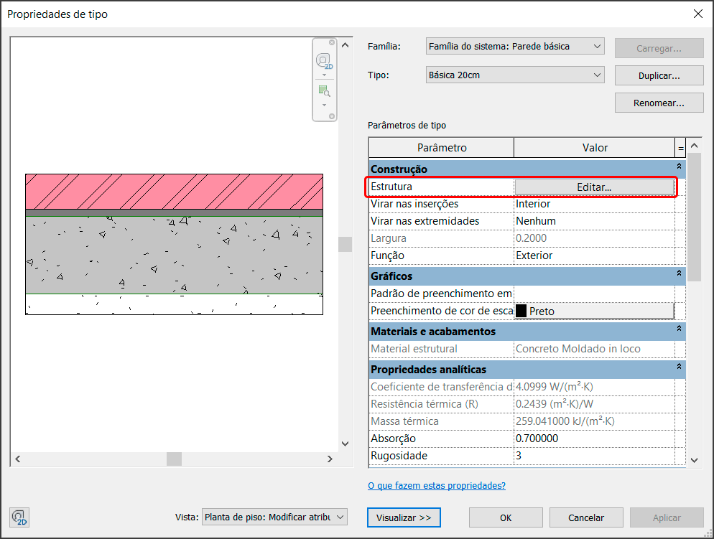The width and height of the screenshot is (714, 539).
Task: Open the Família dropdown list
Action: pyautogui.click(x=515, y=47)
